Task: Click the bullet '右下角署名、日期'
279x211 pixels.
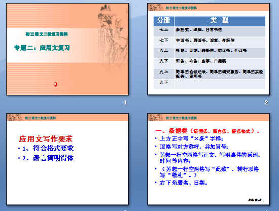Action: pos(181,183)
